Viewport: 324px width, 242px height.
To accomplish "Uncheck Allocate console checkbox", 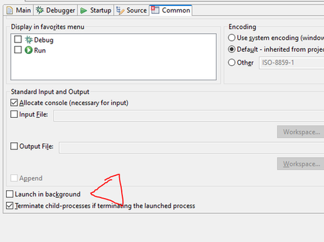I will 14,102.
